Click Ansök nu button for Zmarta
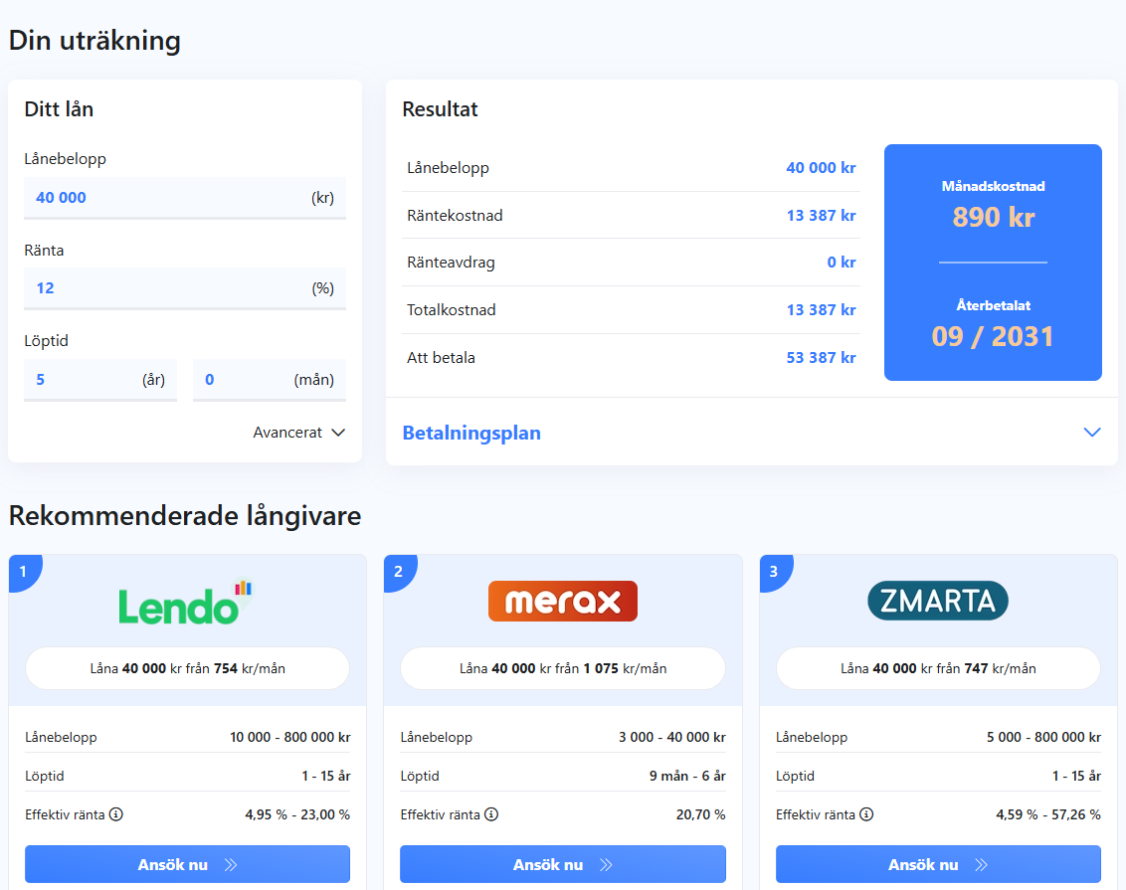Screen dimensions: 1126x890 (938, 864)
